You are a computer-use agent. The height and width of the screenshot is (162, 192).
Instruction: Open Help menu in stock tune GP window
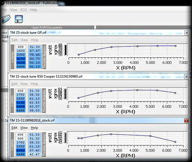point(35,40)
